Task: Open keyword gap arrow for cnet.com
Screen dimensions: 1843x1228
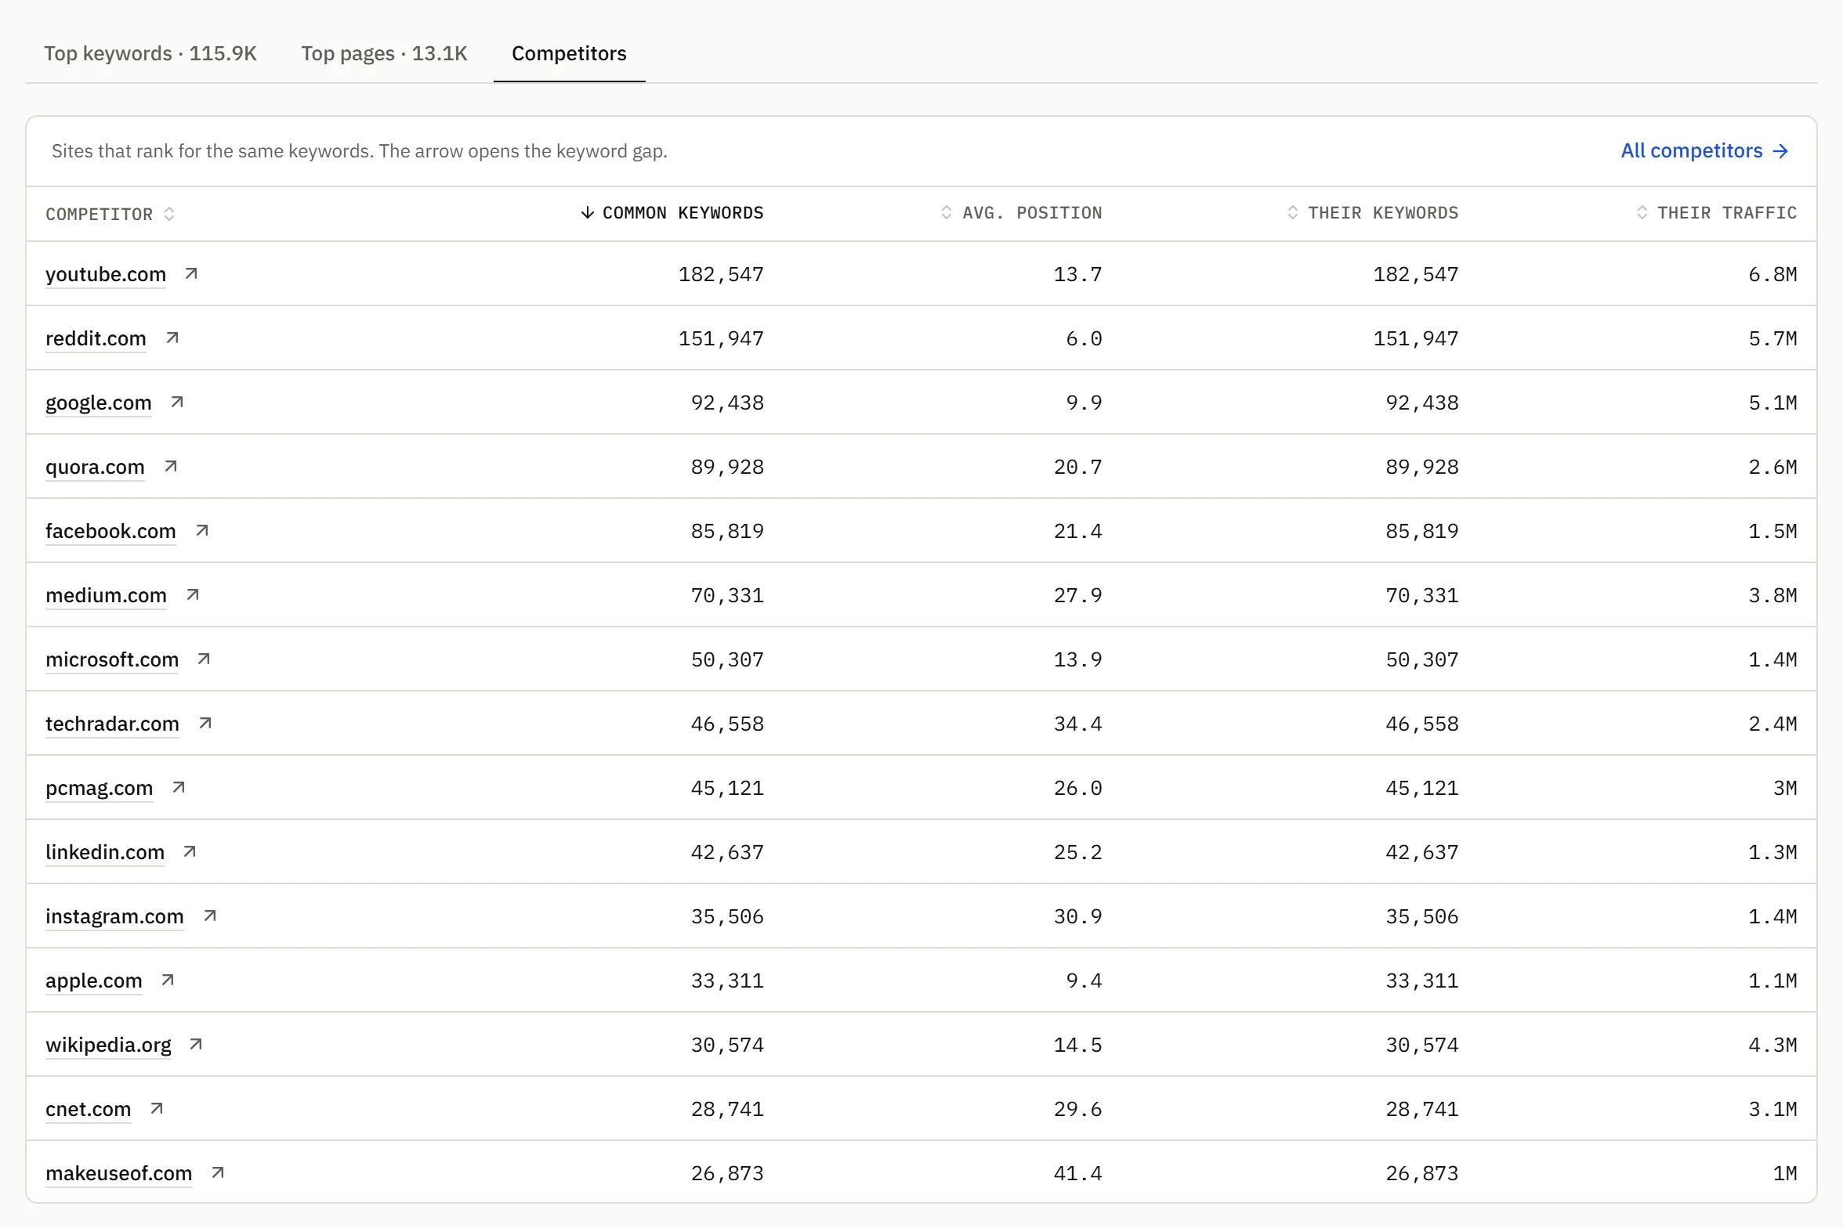Action: click(x=157, y=1108)
